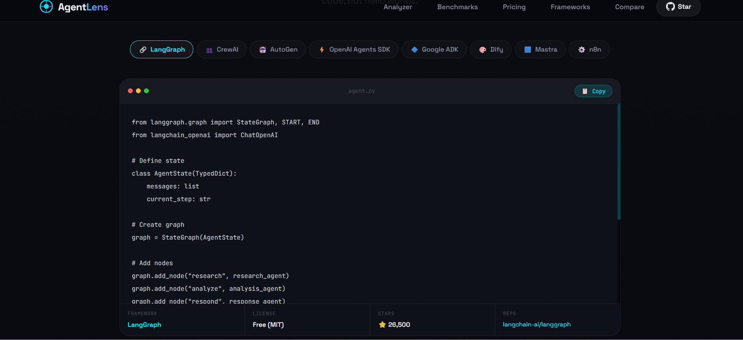Open the Compare nav link
Screen dimensions: 743x340
(x=630, y=7)
